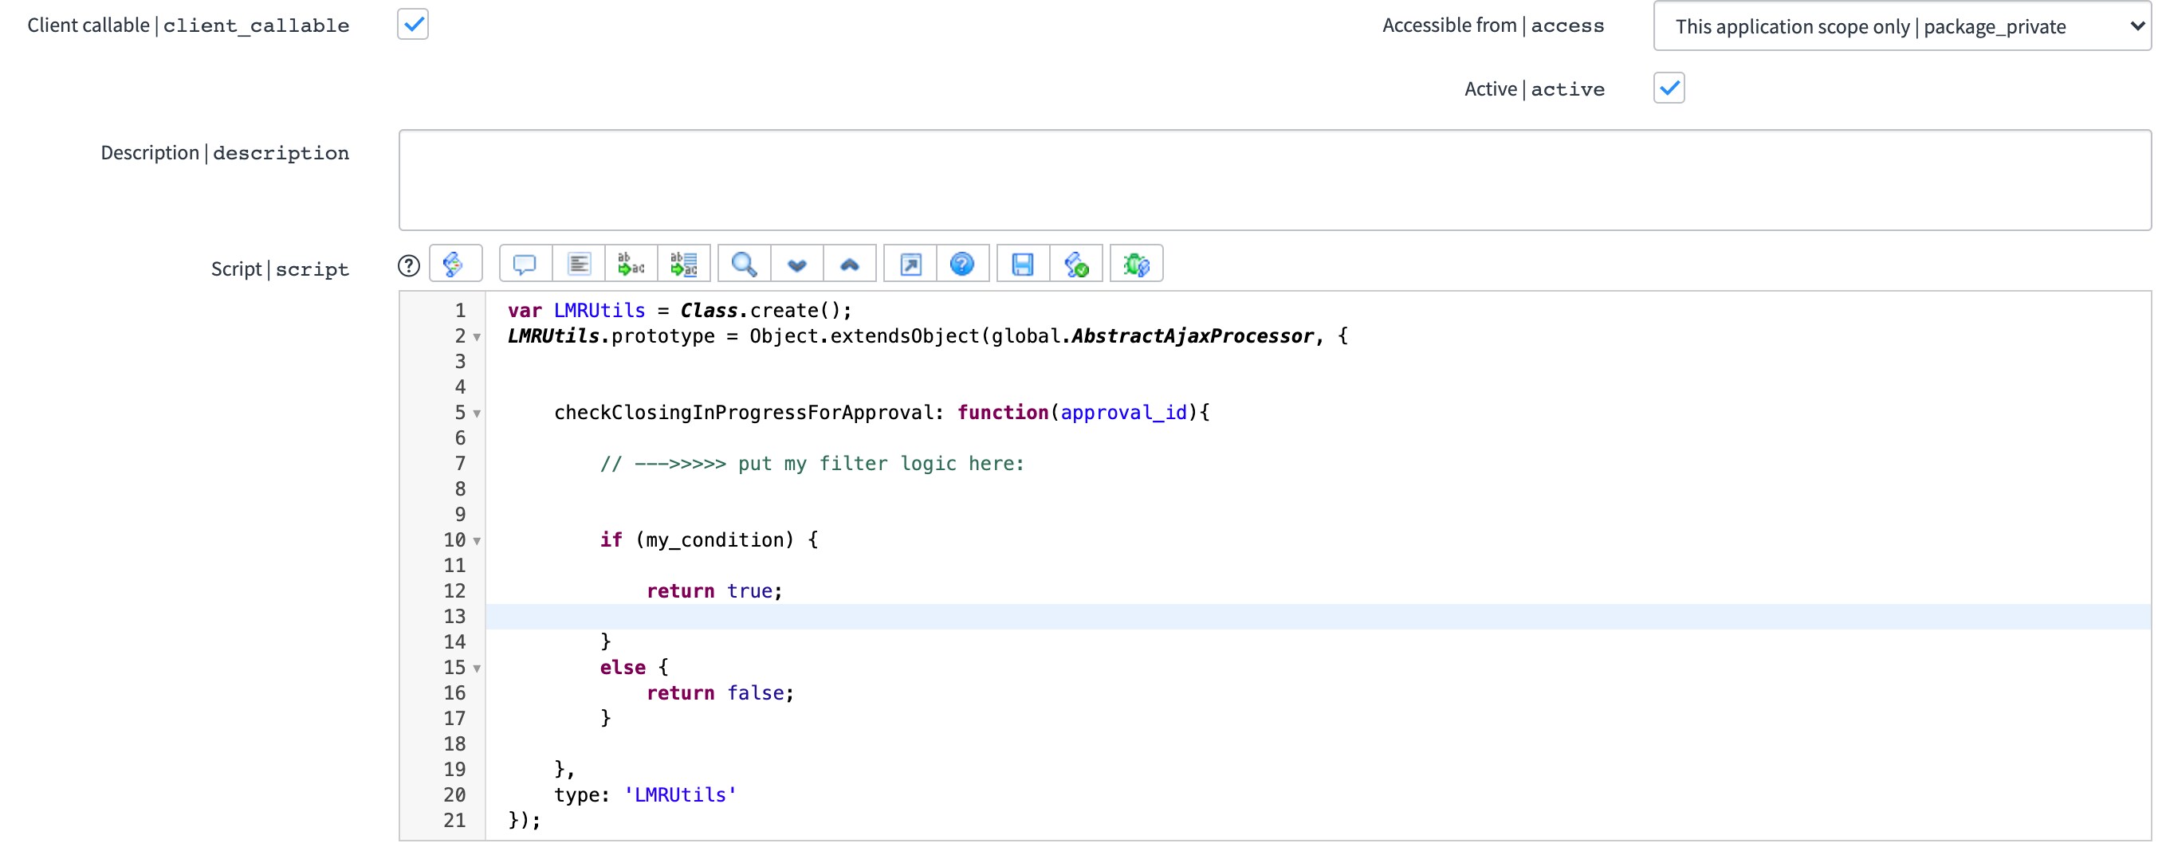Open the Accessible from dropdown
Viewport: 2162px width, 851px height.
click(1901, 26)
